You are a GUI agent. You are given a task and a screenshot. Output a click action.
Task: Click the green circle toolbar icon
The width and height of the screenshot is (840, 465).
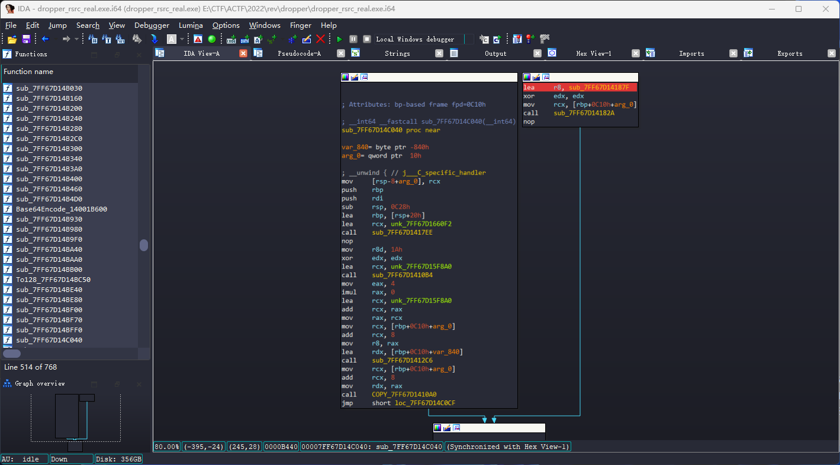[212, 39]
